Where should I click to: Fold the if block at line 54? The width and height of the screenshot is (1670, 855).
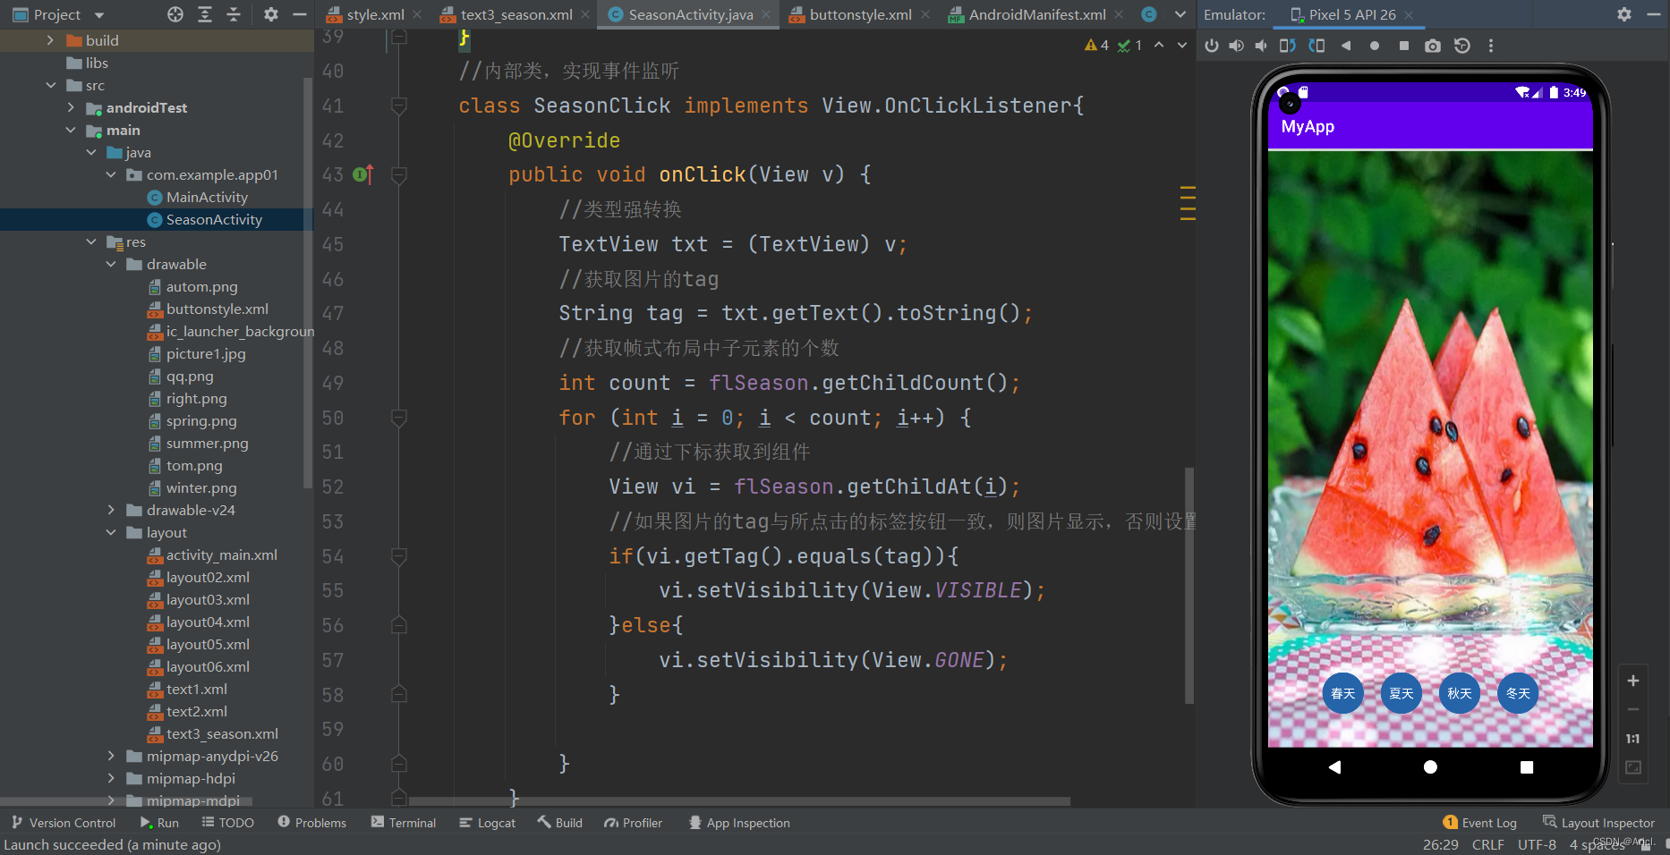[399, 556]
